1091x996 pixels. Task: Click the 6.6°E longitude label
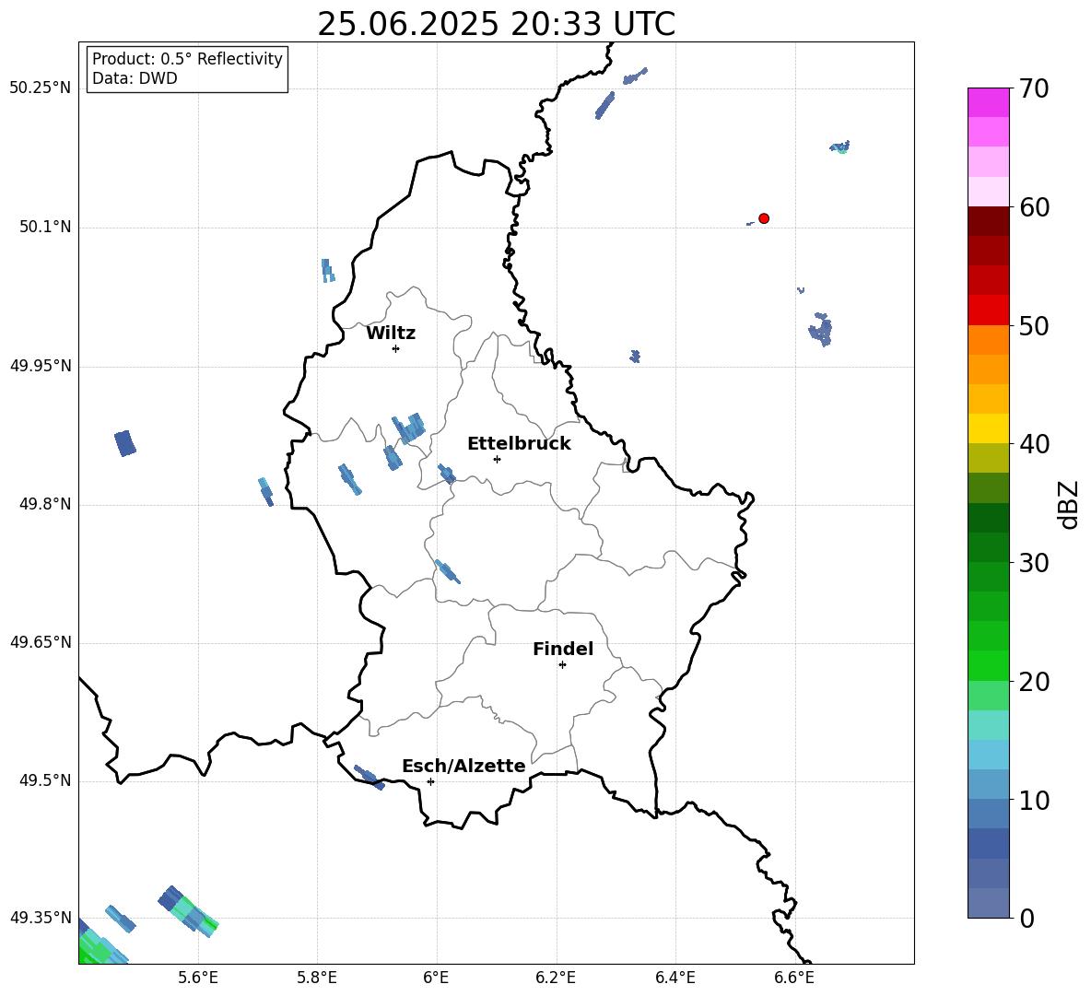point(794,978)
